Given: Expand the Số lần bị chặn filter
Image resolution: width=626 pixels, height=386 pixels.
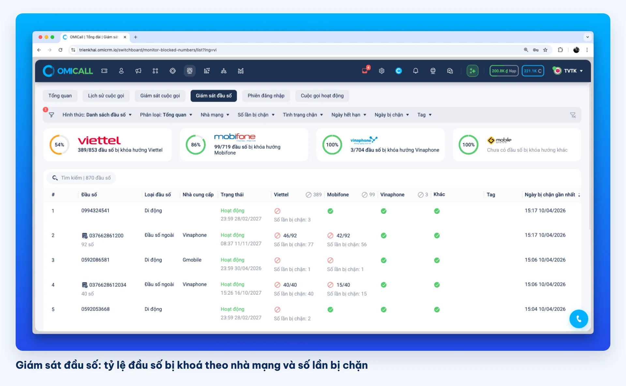Looking at the screenshot, I should (256, 115).
